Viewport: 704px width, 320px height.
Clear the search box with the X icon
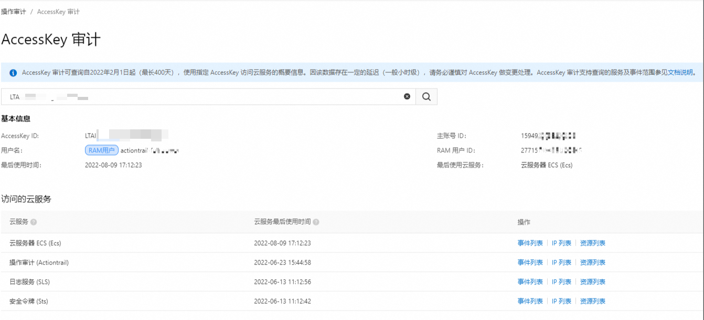[x=408, y=96]
